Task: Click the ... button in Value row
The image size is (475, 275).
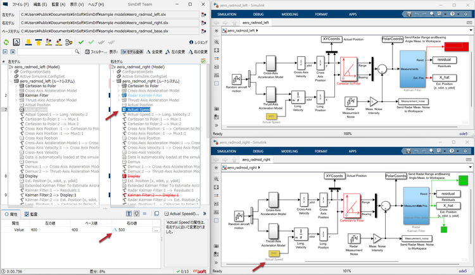Action: click(x=156, y=230)
